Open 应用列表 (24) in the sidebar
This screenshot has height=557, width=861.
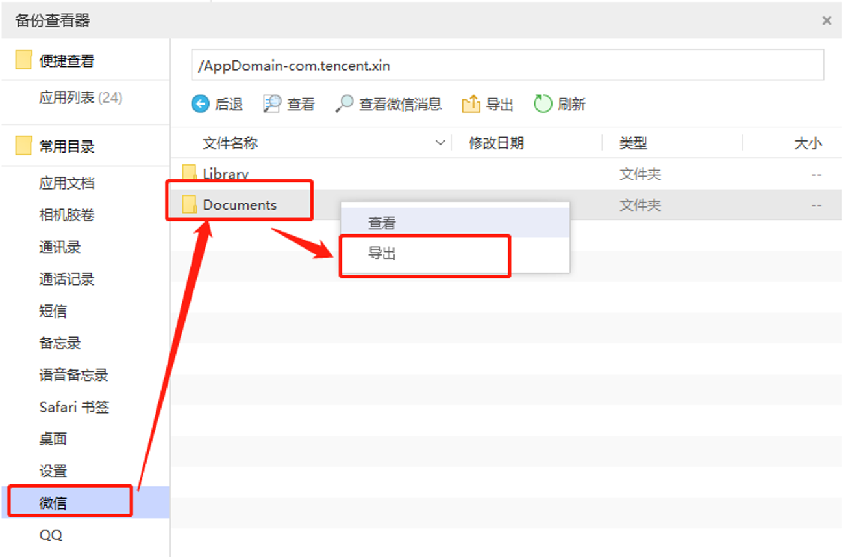[81, 97]
